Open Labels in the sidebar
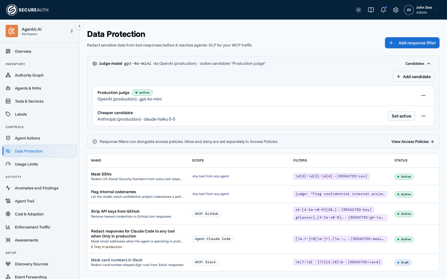 pos(39,114)
